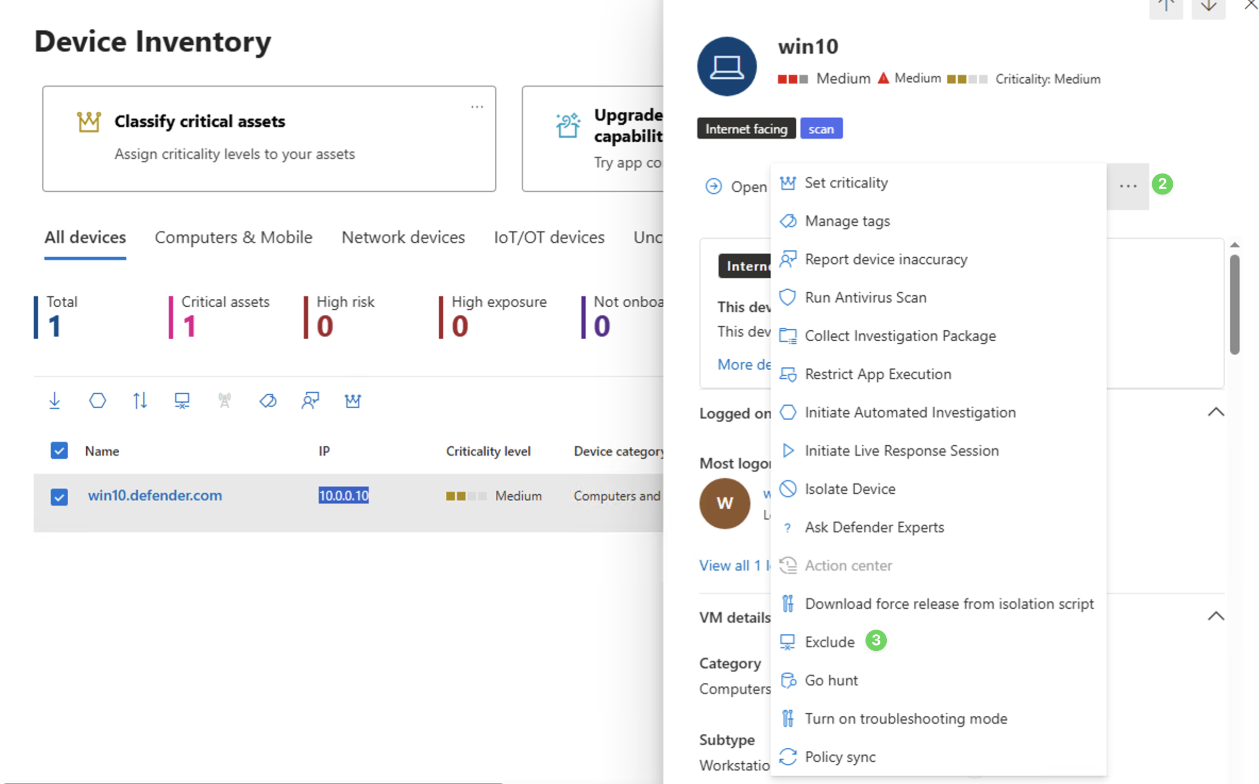Click the Medium criticality cell in device row

pos(494,496)
